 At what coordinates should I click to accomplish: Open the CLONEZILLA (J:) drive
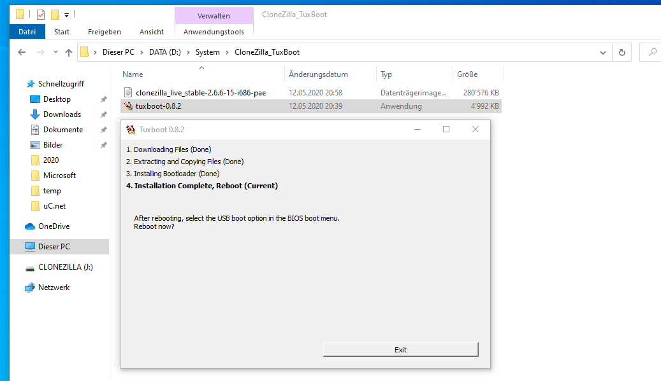tap(66, 267)
